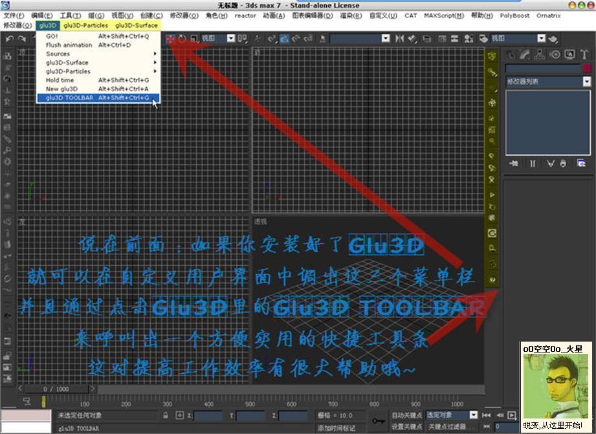
Task: Switch to the Modify command panel tab
Action: click(525, 55)
